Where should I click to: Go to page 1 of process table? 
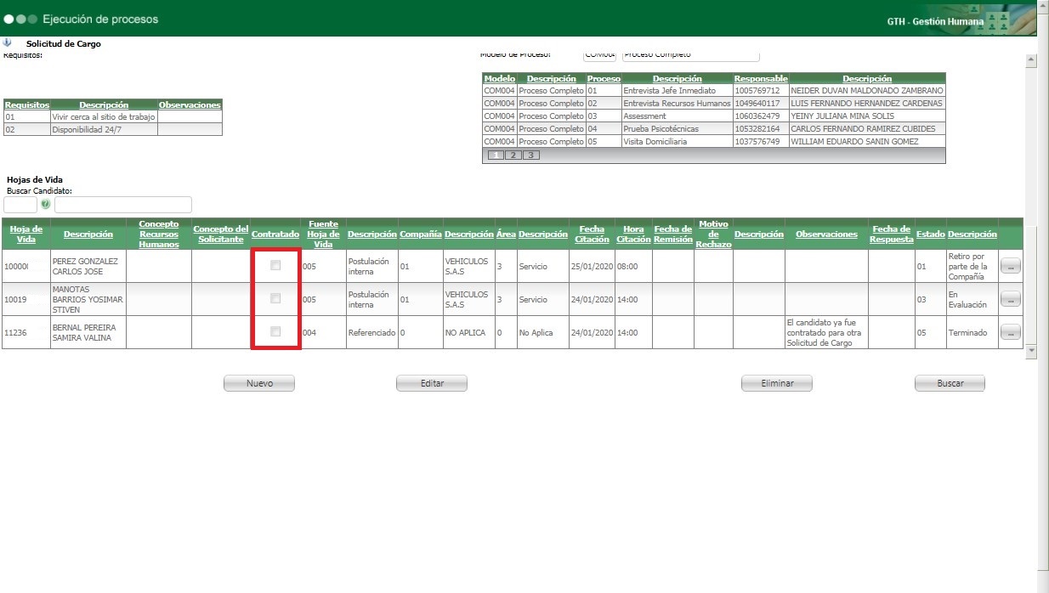(x=495, y=155)
